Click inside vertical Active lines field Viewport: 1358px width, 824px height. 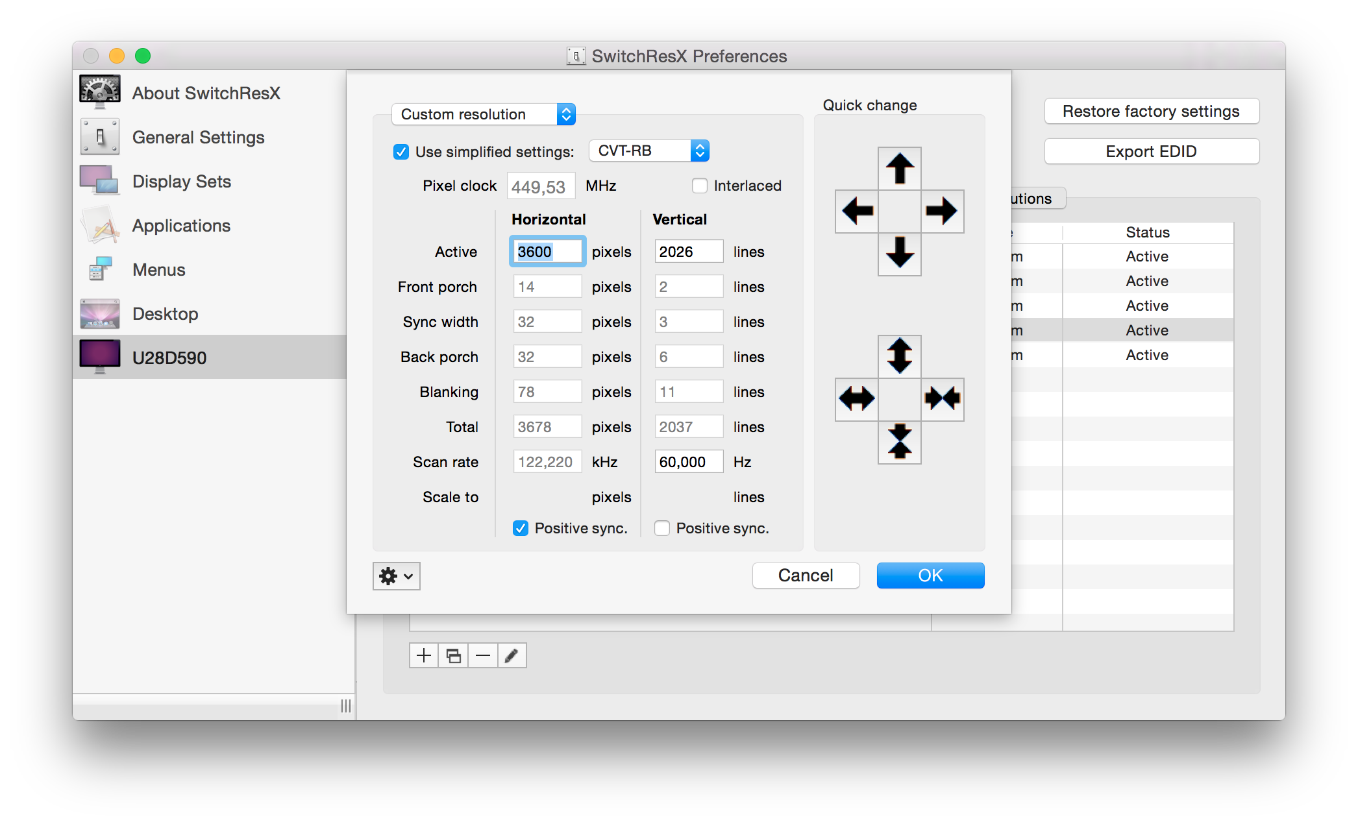pyautogui.click(x=688, y=252)
